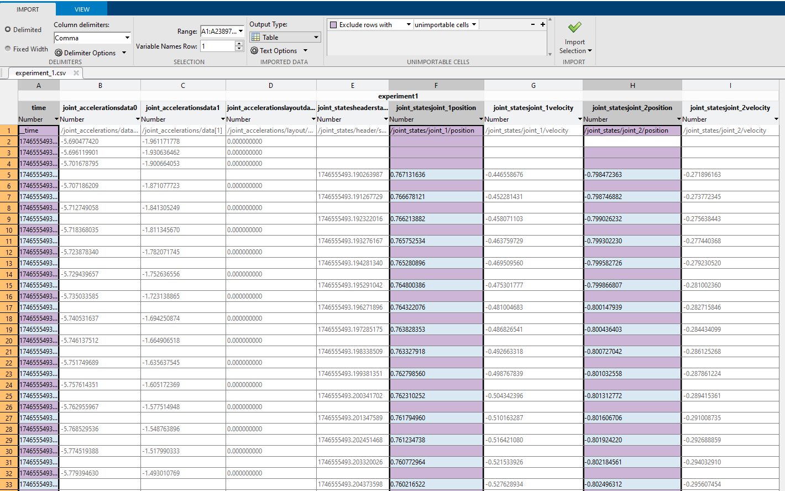Add a rule with the plus icon
Viewport: 785px width, 491px height.
click(543, 24)
